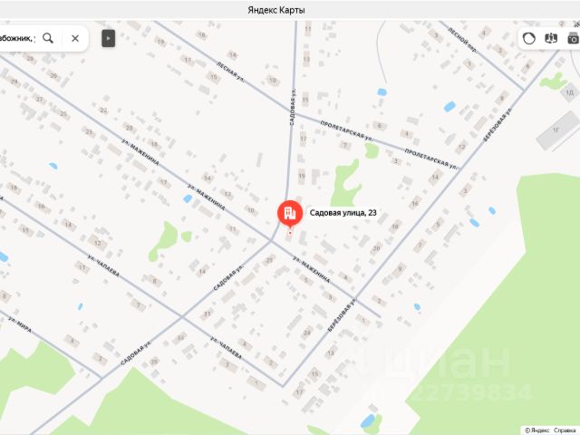Viewport: 580px width, 435px height.
Task: Click the 'Берёзовая ул.' label near house 13
Action: [341, 314]
